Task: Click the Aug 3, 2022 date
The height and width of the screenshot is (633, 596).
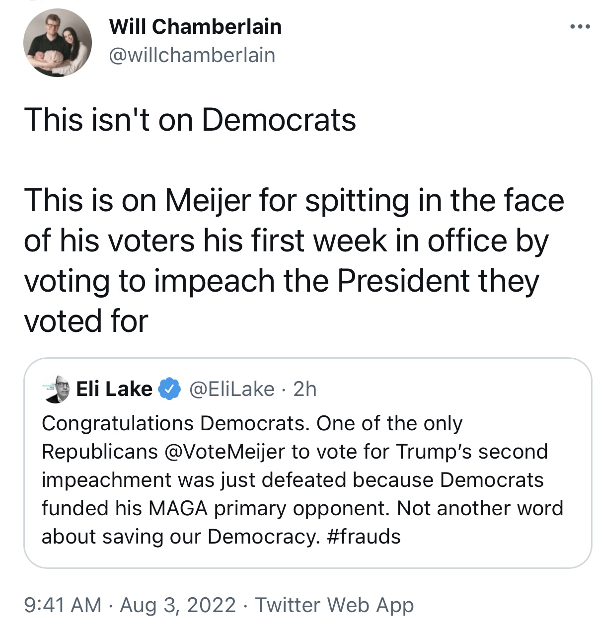Action: pyautogui.click(x=178, y=605)
